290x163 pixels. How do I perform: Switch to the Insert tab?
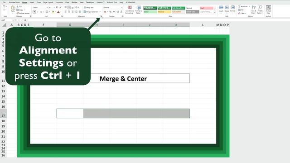click(x=32, y=2)
